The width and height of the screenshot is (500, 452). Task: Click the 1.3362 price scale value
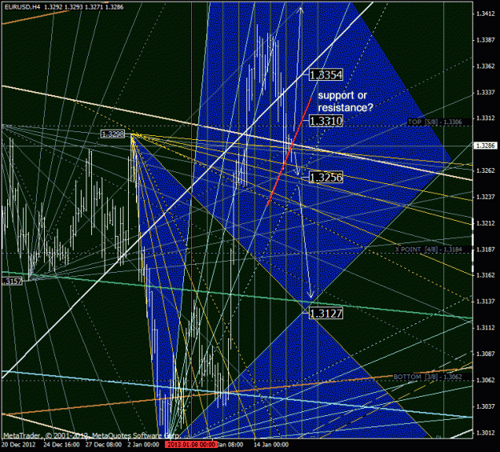(x=486, y=66)
